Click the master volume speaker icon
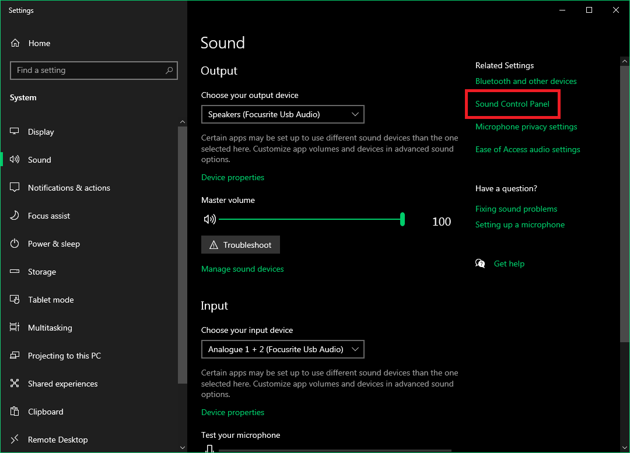 [209, 219]
